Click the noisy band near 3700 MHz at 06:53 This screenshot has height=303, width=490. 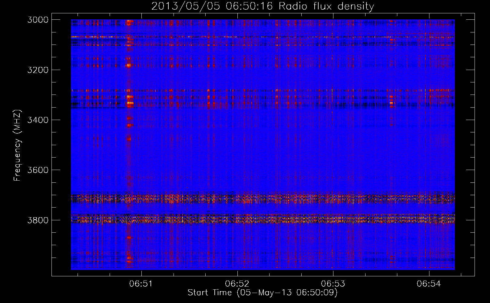coord(333,198)
